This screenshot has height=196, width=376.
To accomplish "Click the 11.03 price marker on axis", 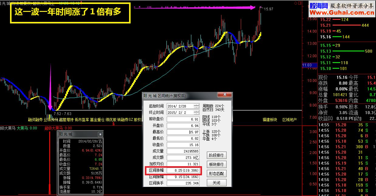I will [307, 65].
